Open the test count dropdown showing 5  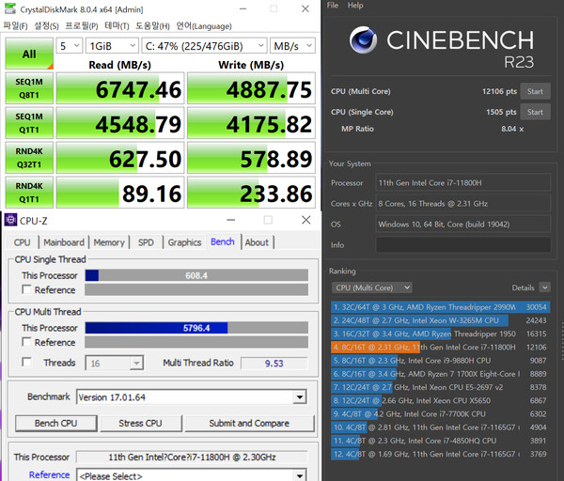[x=70, y=46]
